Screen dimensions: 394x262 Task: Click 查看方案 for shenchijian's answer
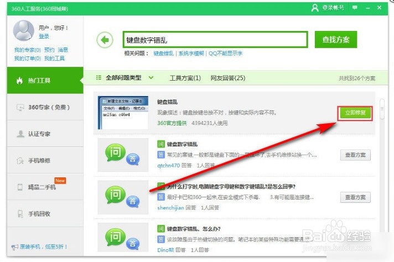coord(355,197)
